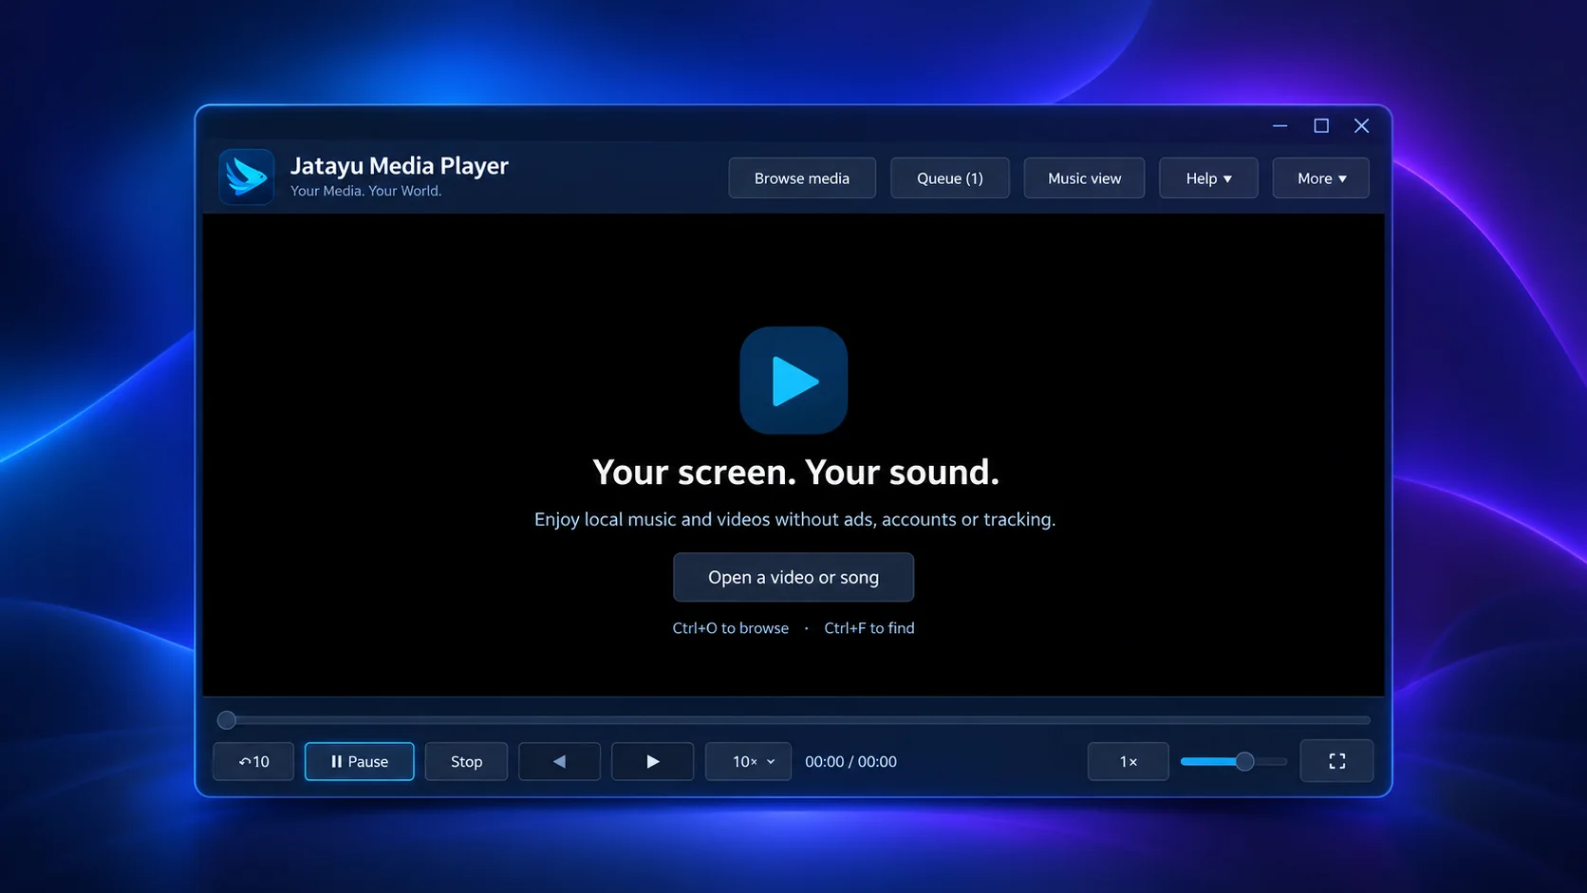Enter fullscreen mode via the fullscreen icon

click(x=1336, y=761)
